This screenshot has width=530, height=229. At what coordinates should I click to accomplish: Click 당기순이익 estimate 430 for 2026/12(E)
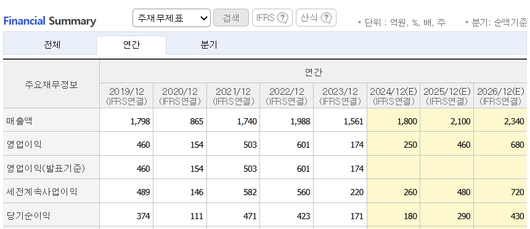click(x=517, y=216)
